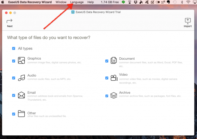Click the AirPlay display icon

point(195,2)
